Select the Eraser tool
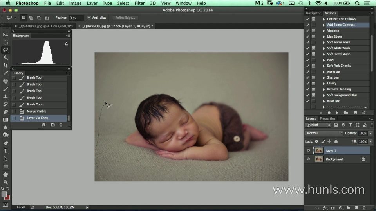 tap(5, 112)
